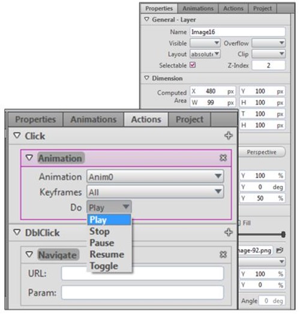Remove the Animation action with X icon
This screenshot has height=314, width=300.
(223, 158)
